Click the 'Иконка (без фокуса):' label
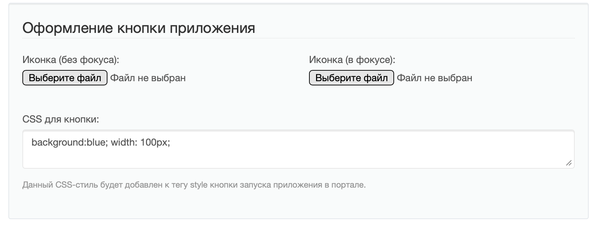The image size is (595, 231). point(71,60)
